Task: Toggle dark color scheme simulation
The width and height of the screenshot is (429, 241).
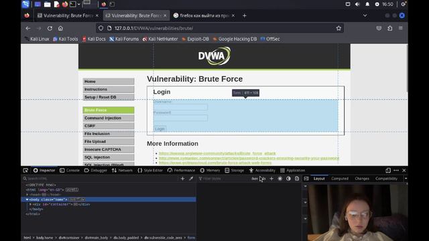Action: (x=288, y=179)
